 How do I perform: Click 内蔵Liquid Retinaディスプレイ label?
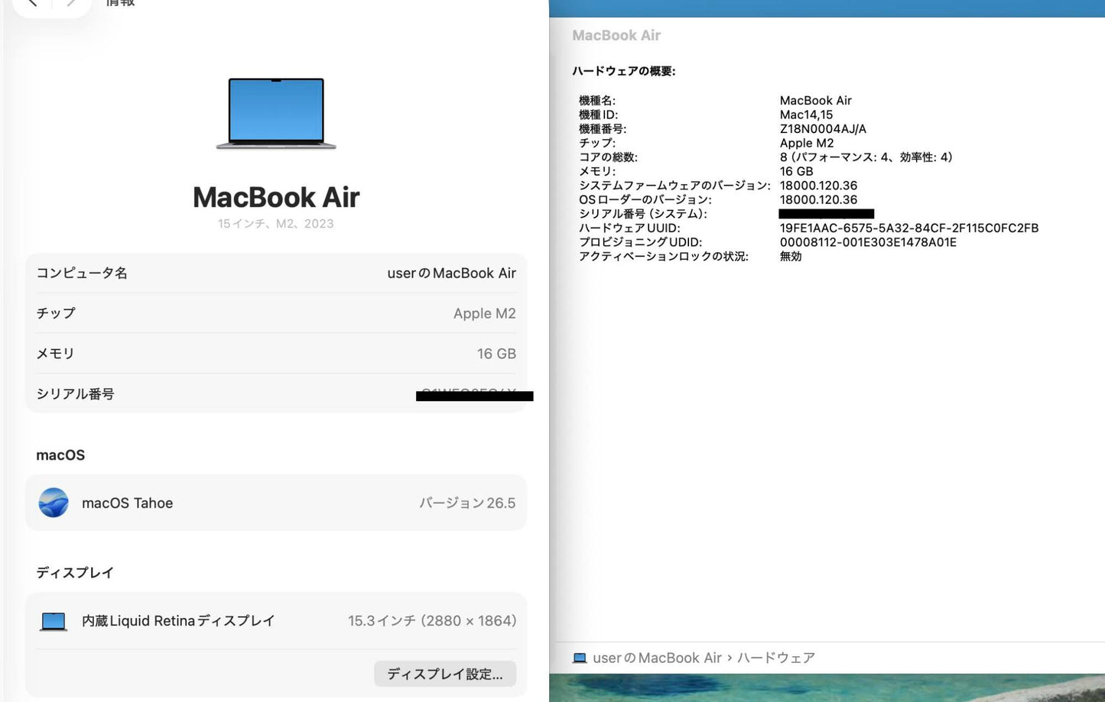click(178, 621)
